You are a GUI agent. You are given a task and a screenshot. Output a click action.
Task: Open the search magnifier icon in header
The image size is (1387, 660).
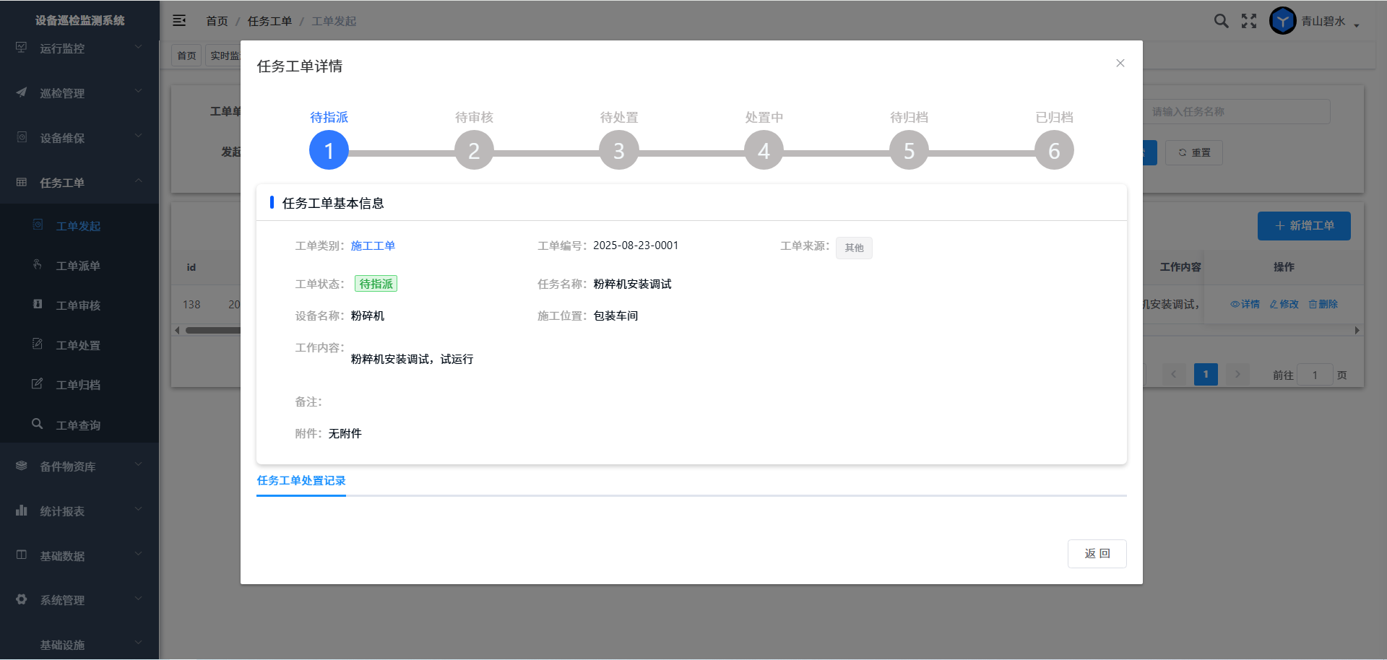coord(1221,21)
